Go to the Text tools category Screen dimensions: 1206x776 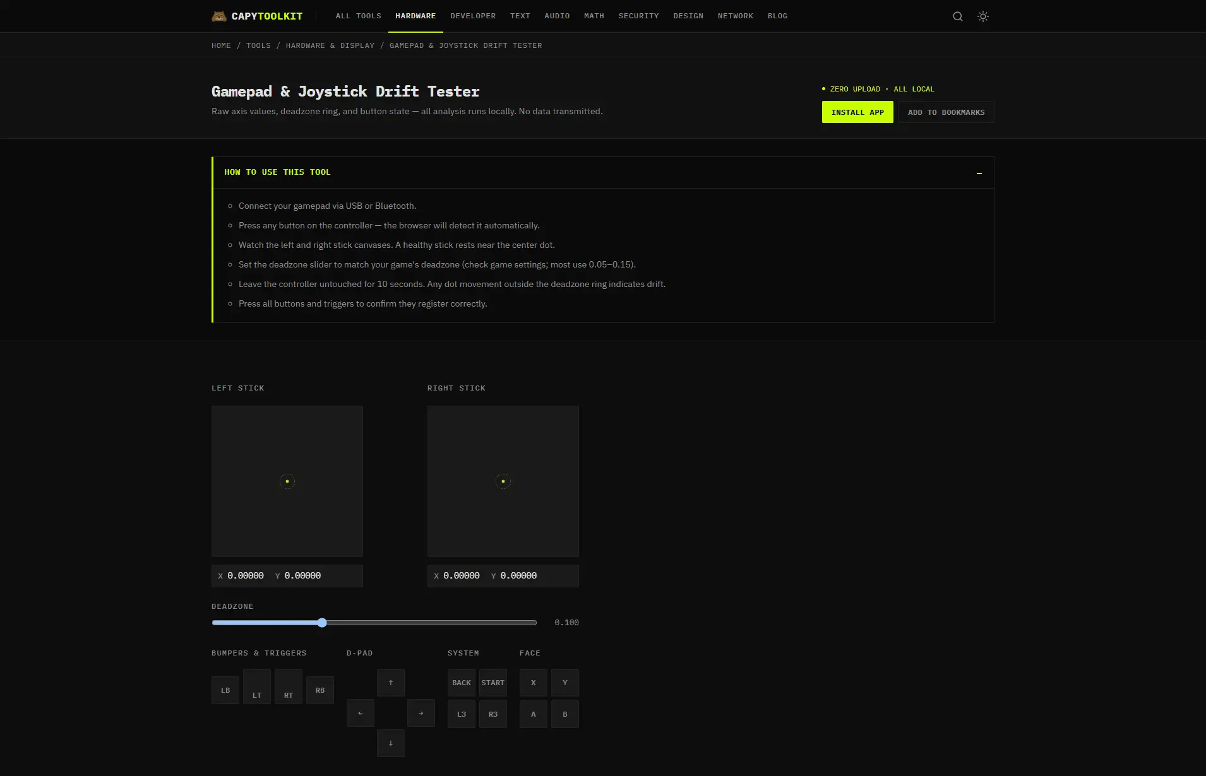520,16
